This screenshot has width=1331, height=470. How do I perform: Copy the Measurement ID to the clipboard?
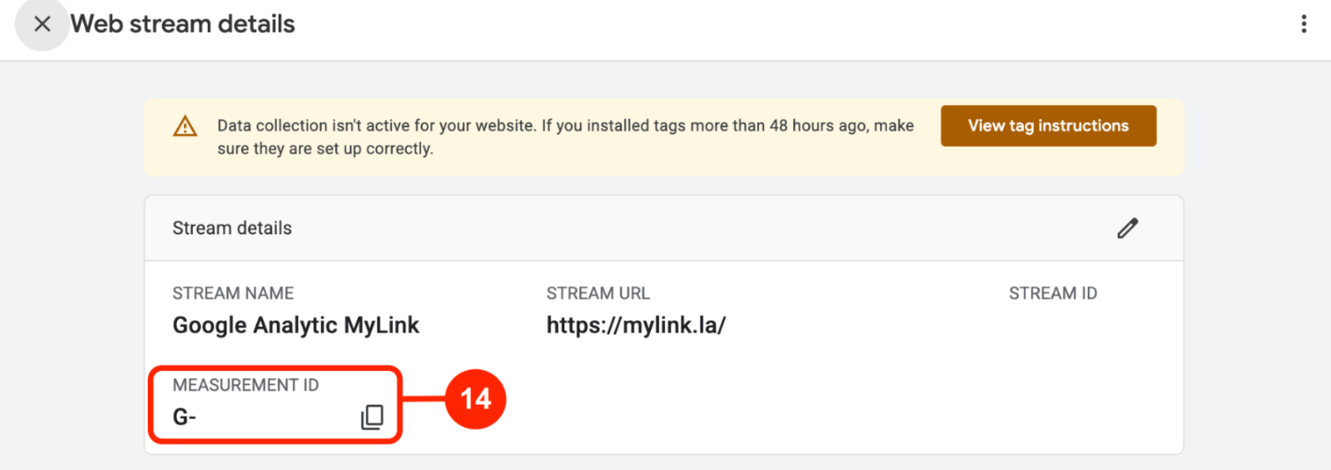[x=372, y=417]
